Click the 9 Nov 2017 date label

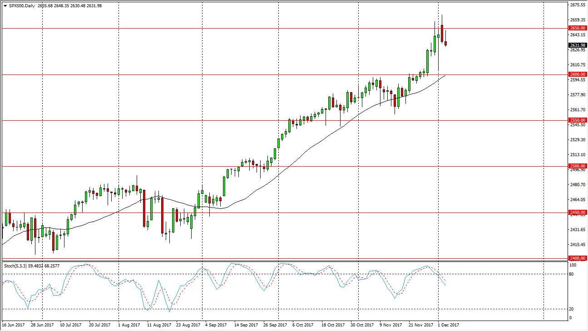coord(390,325)
